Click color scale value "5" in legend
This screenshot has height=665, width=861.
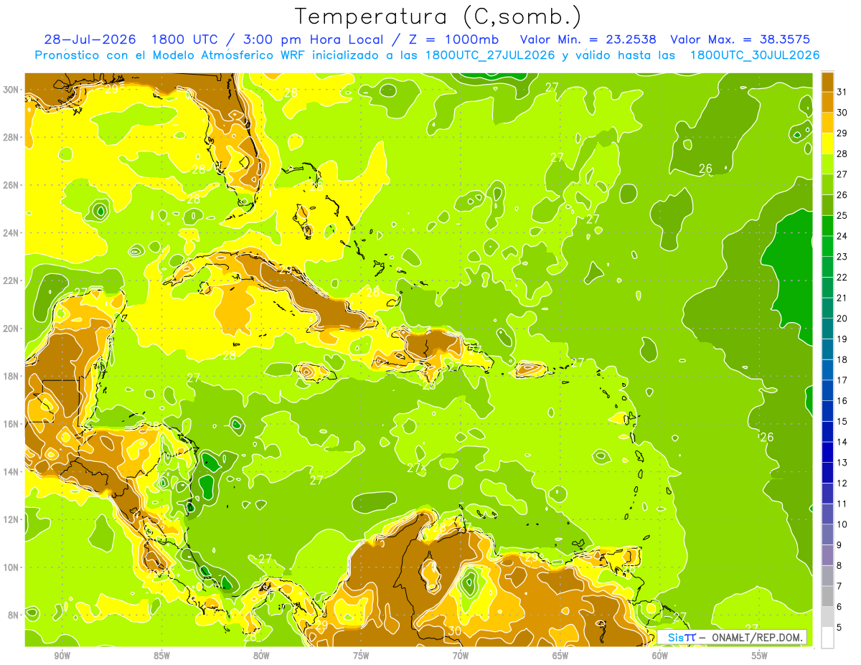point(839,627)
